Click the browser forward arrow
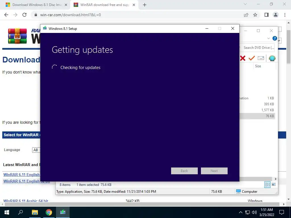 [15, 15]
